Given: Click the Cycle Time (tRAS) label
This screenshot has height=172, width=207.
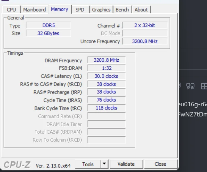Looking at the screenshot, I should click(x=63, y=100).
